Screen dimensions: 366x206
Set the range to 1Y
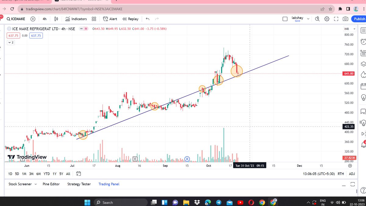(x=55, y=174)
